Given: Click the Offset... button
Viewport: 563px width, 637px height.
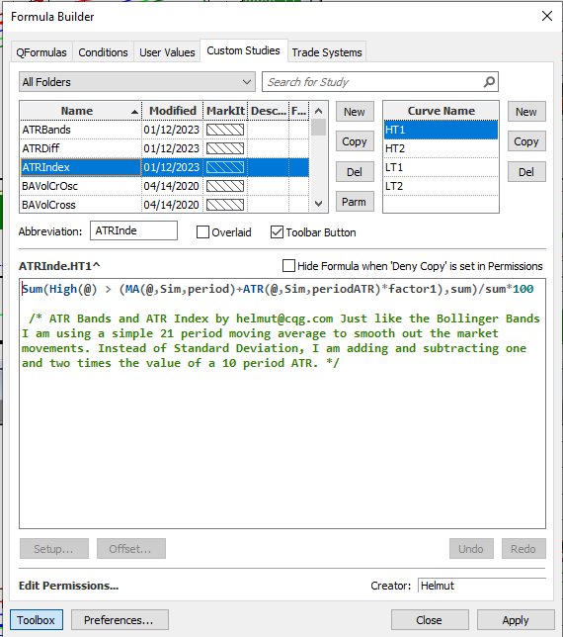Looking at the screenshot, I should pyautogui.click(x=131, y=549).
